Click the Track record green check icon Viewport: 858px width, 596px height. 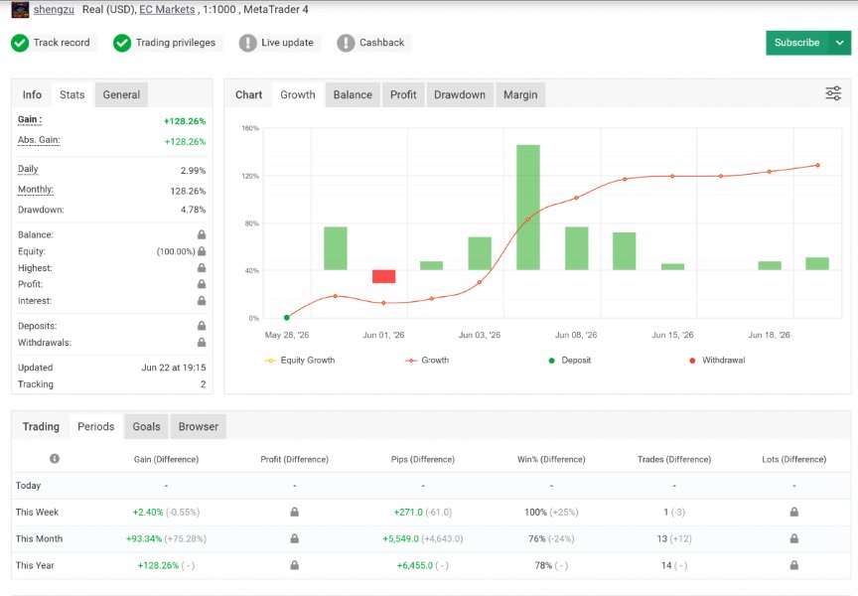(x=20, y=43)
